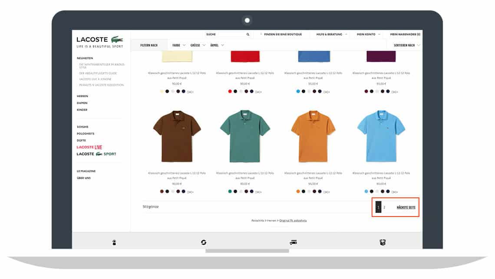
Task: Open the Original fit poloshirts breadcrumb link
Action: (x=293, y=220)
